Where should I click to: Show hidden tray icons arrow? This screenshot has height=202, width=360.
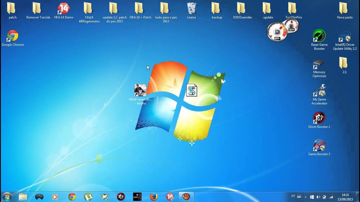(305, 197)
